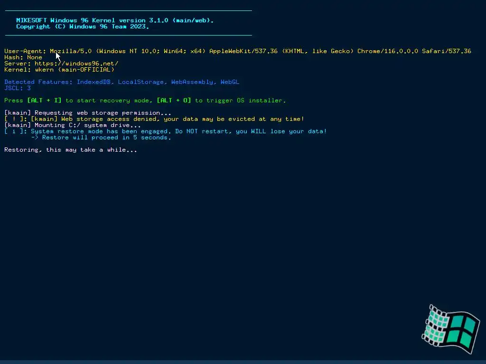Click the 'System restore mode has been engaged' line
The width and height of the screenshot is (486, 364).
[166, 131]
